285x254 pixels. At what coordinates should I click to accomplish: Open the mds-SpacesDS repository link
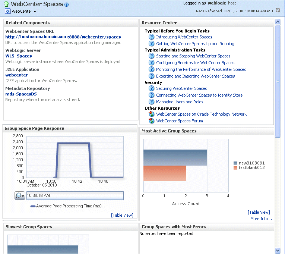pyautogui.click(x=21, y=94)
